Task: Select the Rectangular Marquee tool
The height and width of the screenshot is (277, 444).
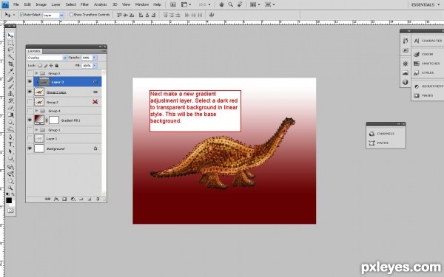Action: click(10, 43)
